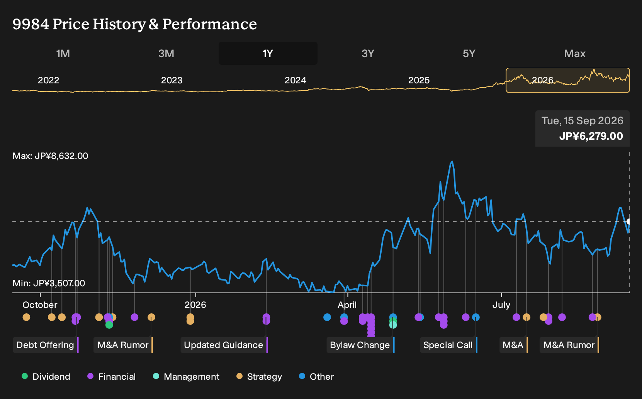Image resolution: width=642 pixels, height=399 pixels.
Task: Click the Tue, 15 Sep 2026 price tooltip
Action: (583, 128)
